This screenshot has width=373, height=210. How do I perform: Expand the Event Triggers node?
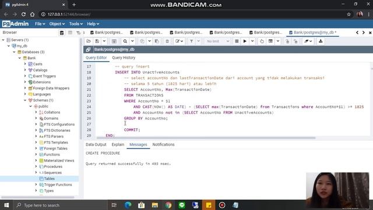click(25, 76)
